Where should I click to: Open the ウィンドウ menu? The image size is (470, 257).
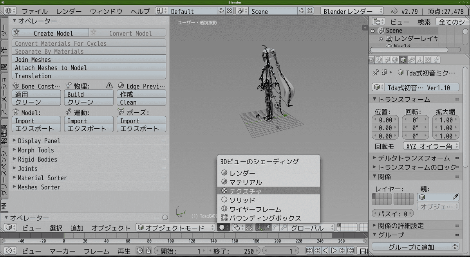(107, 11)
